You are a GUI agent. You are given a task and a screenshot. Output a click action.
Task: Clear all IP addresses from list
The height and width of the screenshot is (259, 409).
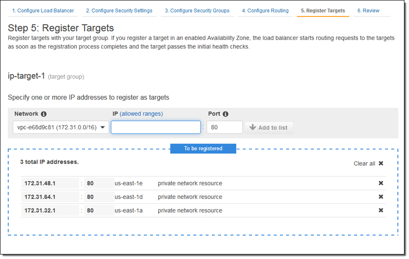pos(369,164)
